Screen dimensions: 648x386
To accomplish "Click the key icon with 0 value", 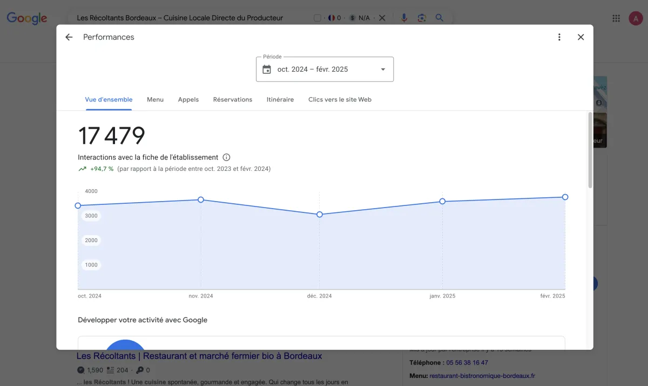I will click(x=140, y=370).
